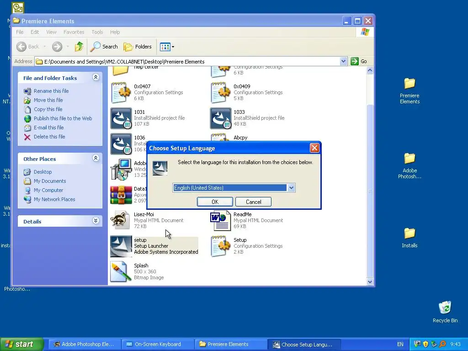
Task: Go to Desktop in Other Places
Action: 43,172
